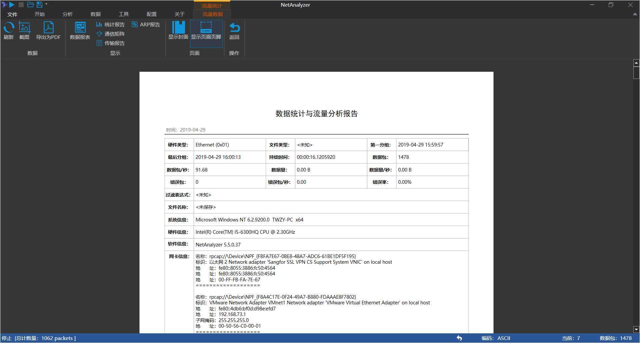Click the report title 数据统计与流量分析报告
This screenshot has width=640, height=343.
tap(316, 114)
